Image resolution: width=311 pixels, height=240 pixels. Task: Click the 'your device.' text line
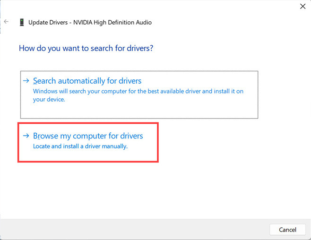(x=49, y=100)
